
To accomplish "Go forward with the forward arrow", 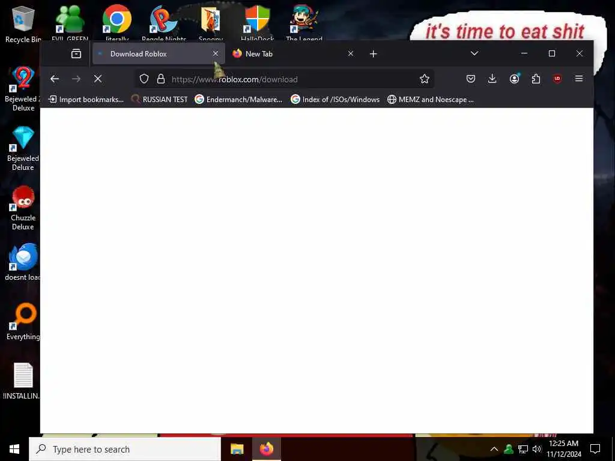I will point(76,79).
